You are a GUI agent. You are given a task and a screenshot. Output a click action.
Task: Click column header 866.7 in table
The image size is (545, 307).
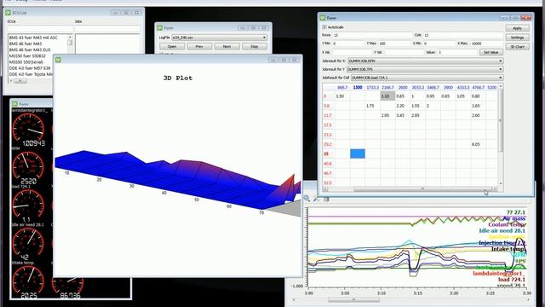[342, 87]
